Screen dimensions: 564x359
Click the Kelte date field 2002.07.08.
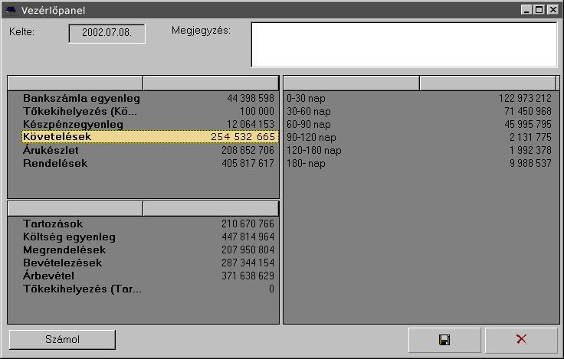[107, 34]
